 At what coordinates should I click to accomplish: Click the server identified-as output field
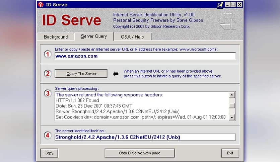coord(145,137)
